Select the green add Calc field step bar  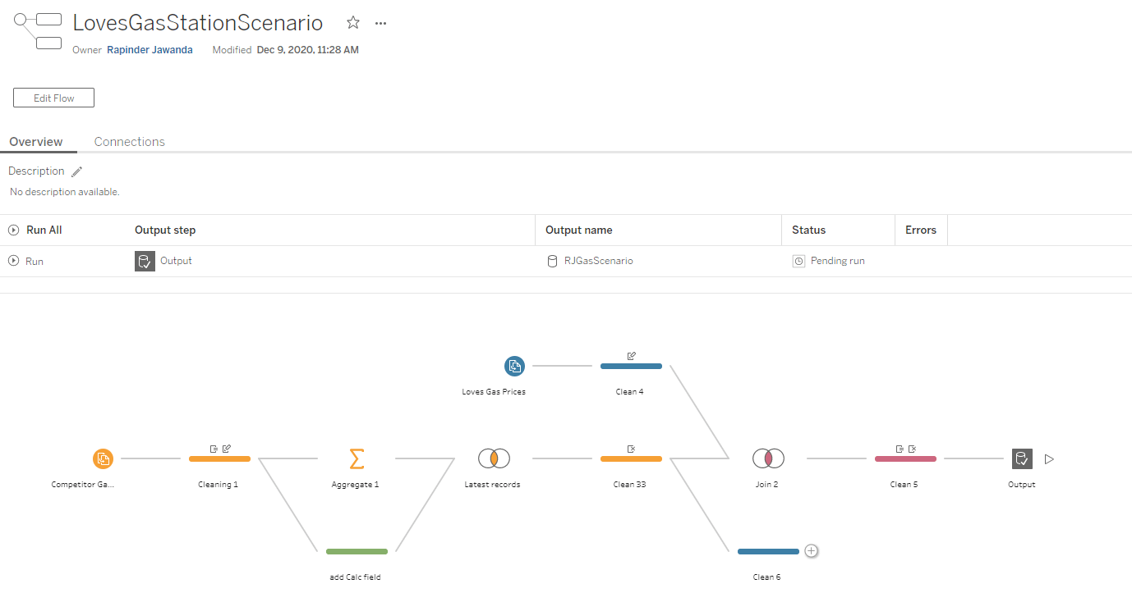357,551
